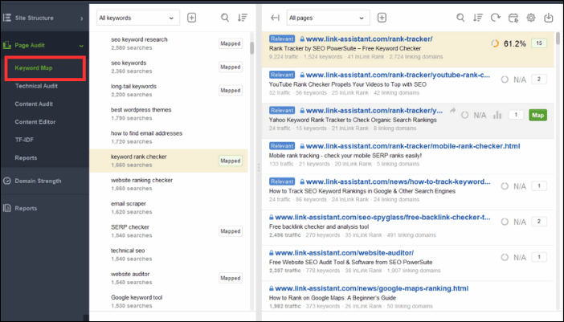Open Content Audit in the sidebar
This screenshot has width=564, height=322.
[34, 104]
